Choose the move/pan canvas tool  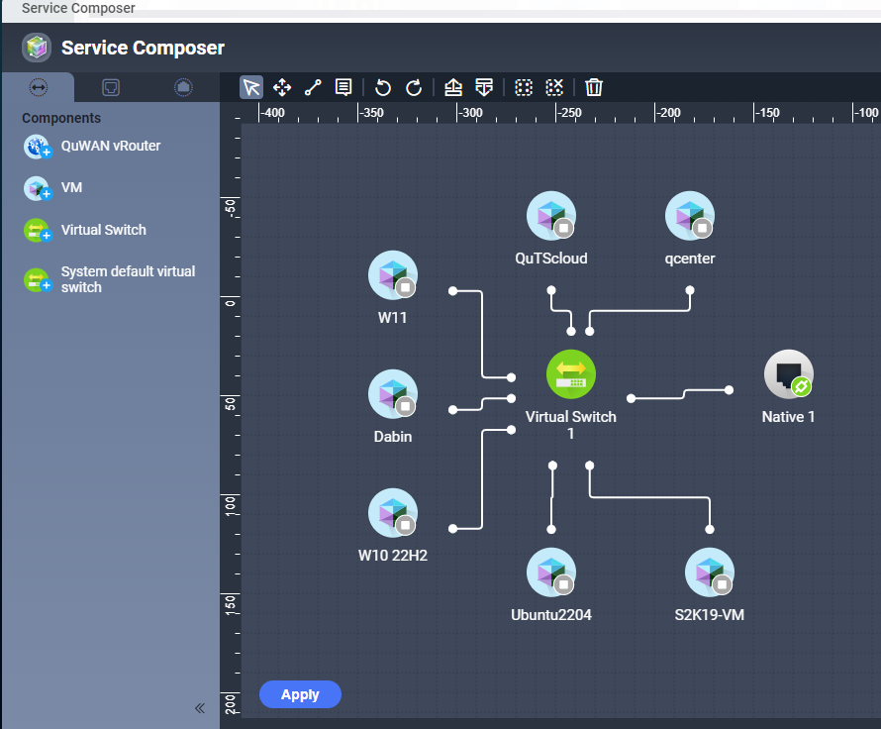click(x=282, y=88)
